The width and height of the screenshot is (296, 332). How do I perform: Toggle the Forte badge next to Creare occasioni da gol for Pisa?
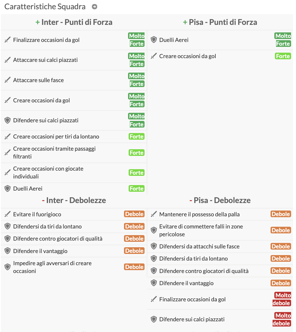point(283,56)
